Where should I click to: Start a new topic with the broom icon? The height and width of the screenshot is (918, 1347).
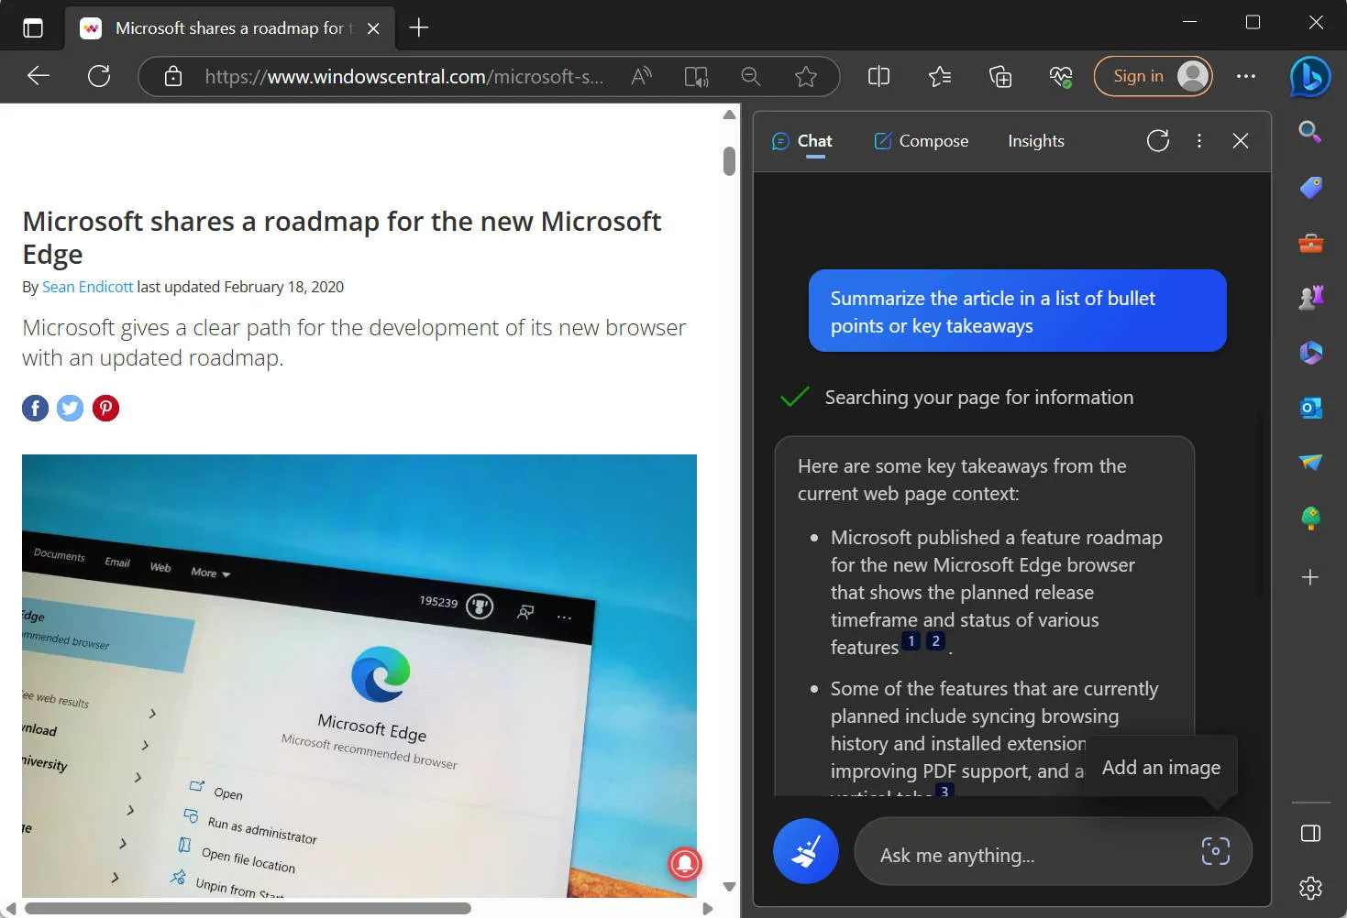pos(805,851)
